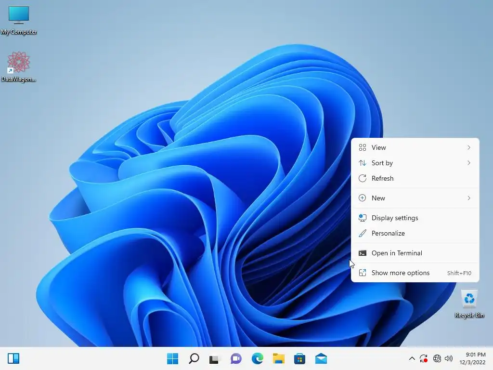Select the DataWagon desktop shortcut
The image size is (493, 370).
tap(19, 66)
